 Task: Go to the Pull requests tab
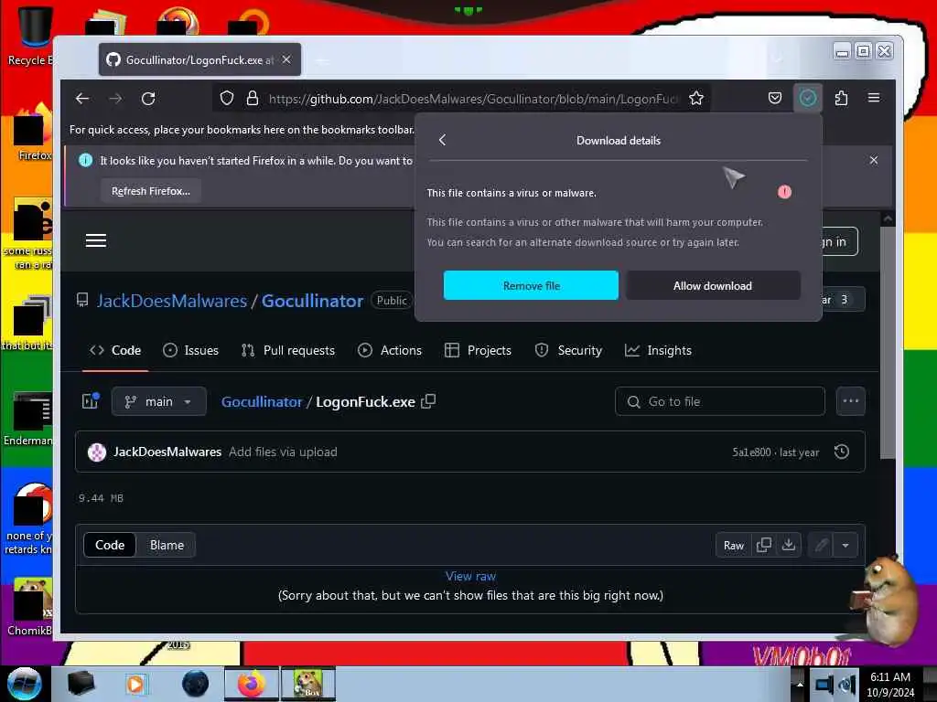click(288, 350)
